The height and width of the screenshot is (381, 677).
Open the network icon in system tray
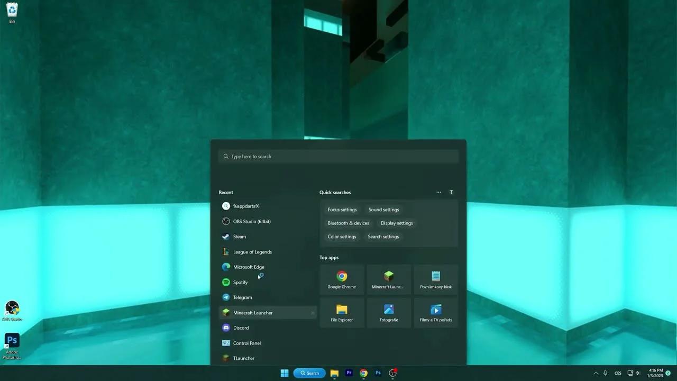(x=630, y=373)
